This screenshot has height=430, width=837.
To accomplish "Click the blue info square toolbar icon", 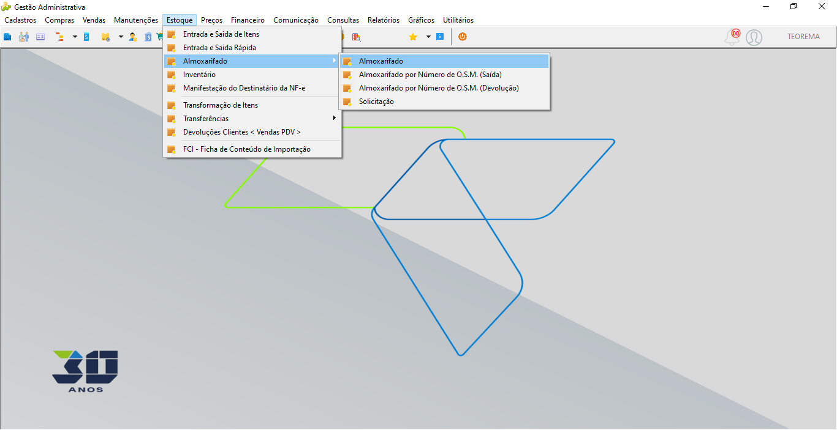I will [440, 37].
